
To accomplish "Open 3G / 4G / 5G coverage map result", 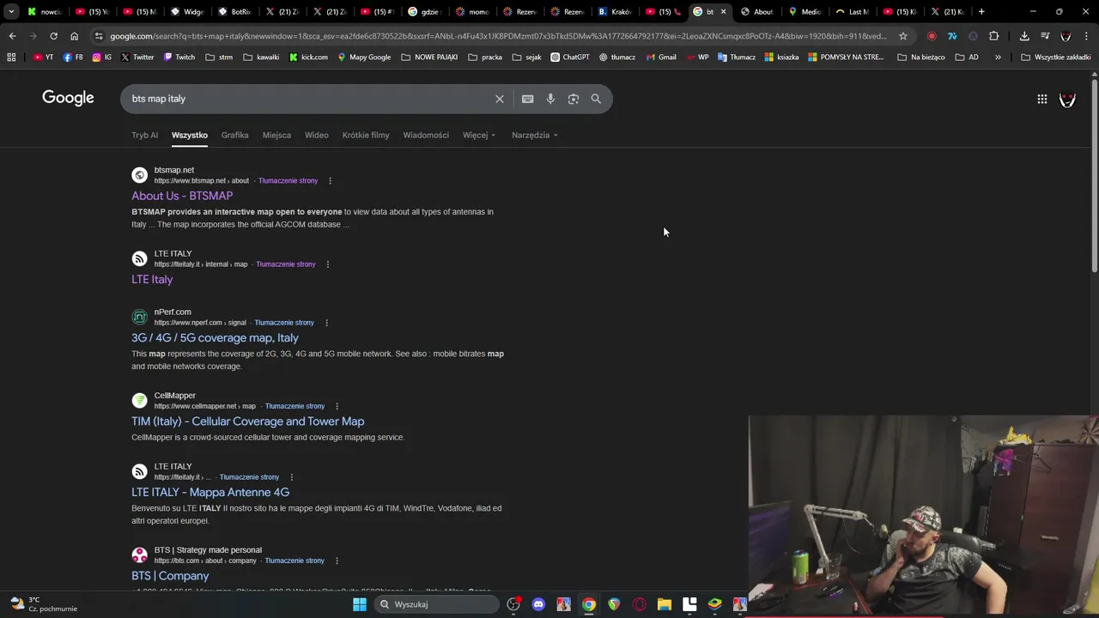I will pos(215,338).
